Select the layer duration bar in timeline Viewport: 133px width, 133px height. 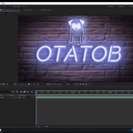(x=84, y=98)
